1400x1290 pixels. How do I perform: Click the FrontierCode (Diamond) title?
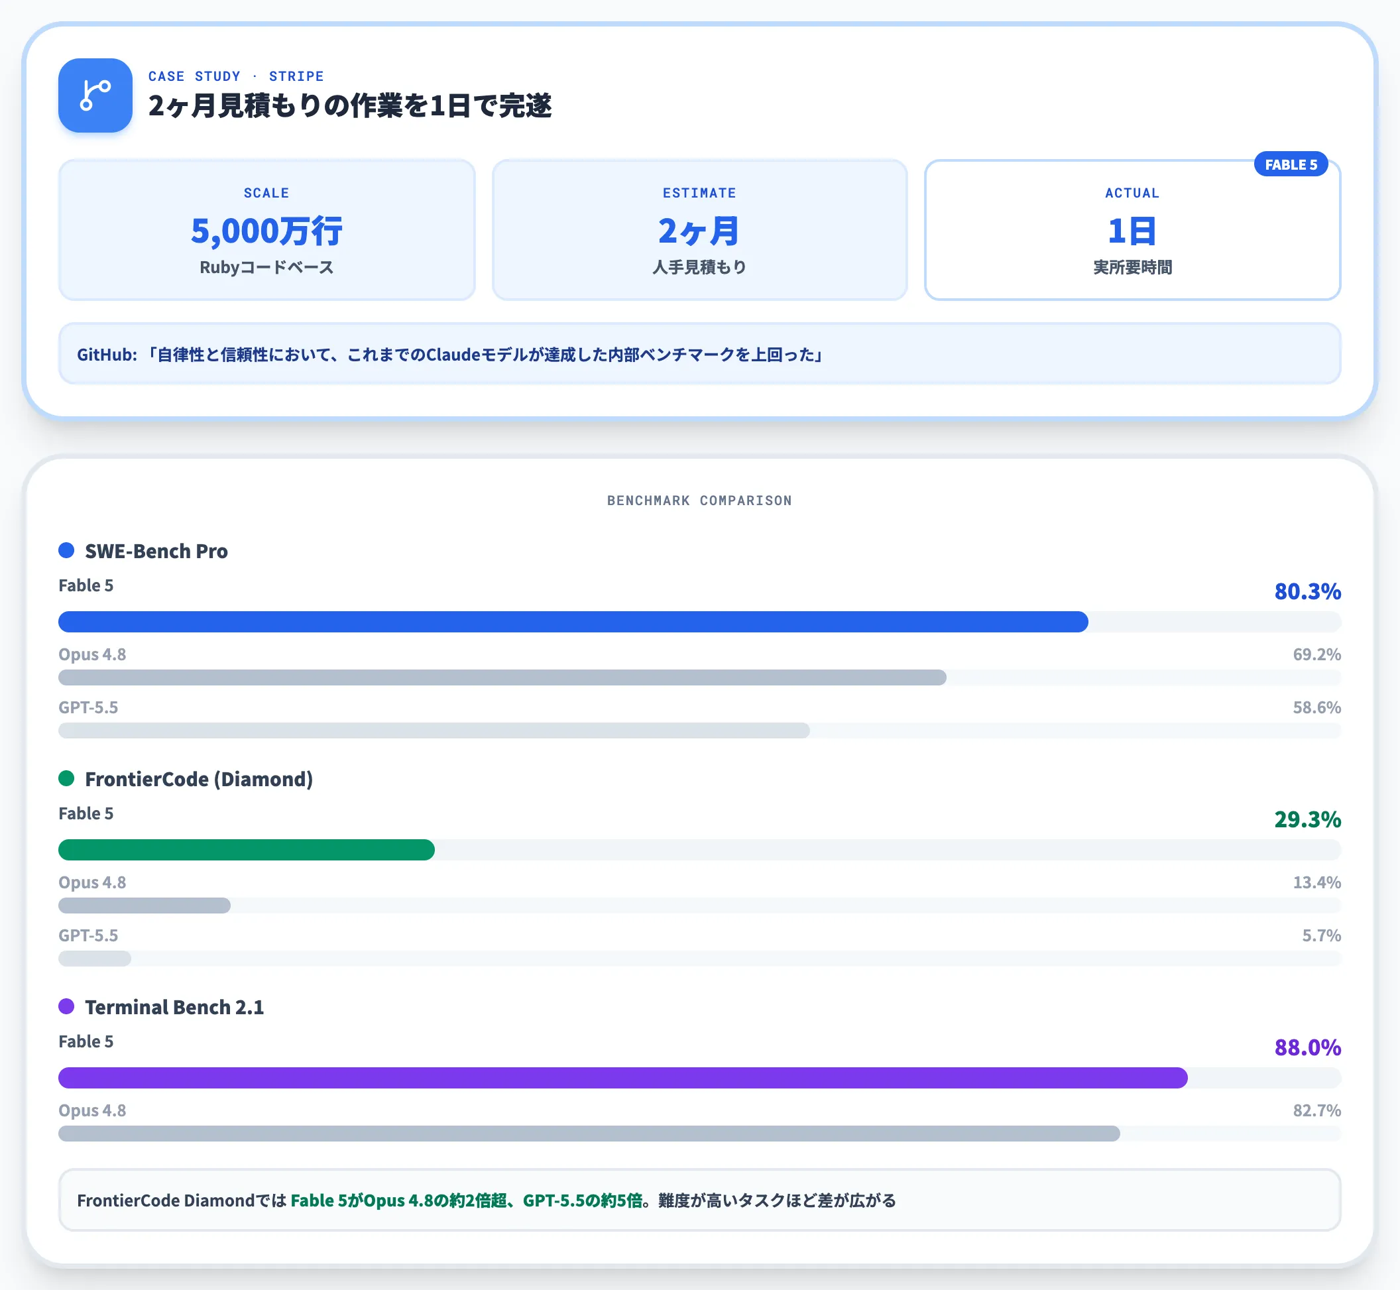(199, 779)
